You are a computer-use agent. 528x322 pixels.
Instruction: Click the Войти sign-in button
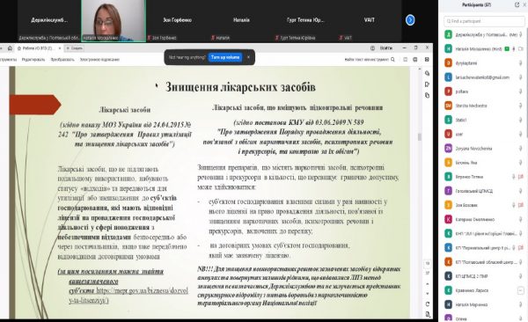[386, 48]
